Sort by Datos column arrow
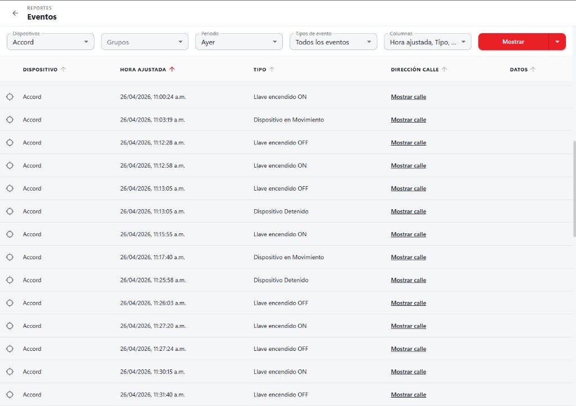 (533, 69)
